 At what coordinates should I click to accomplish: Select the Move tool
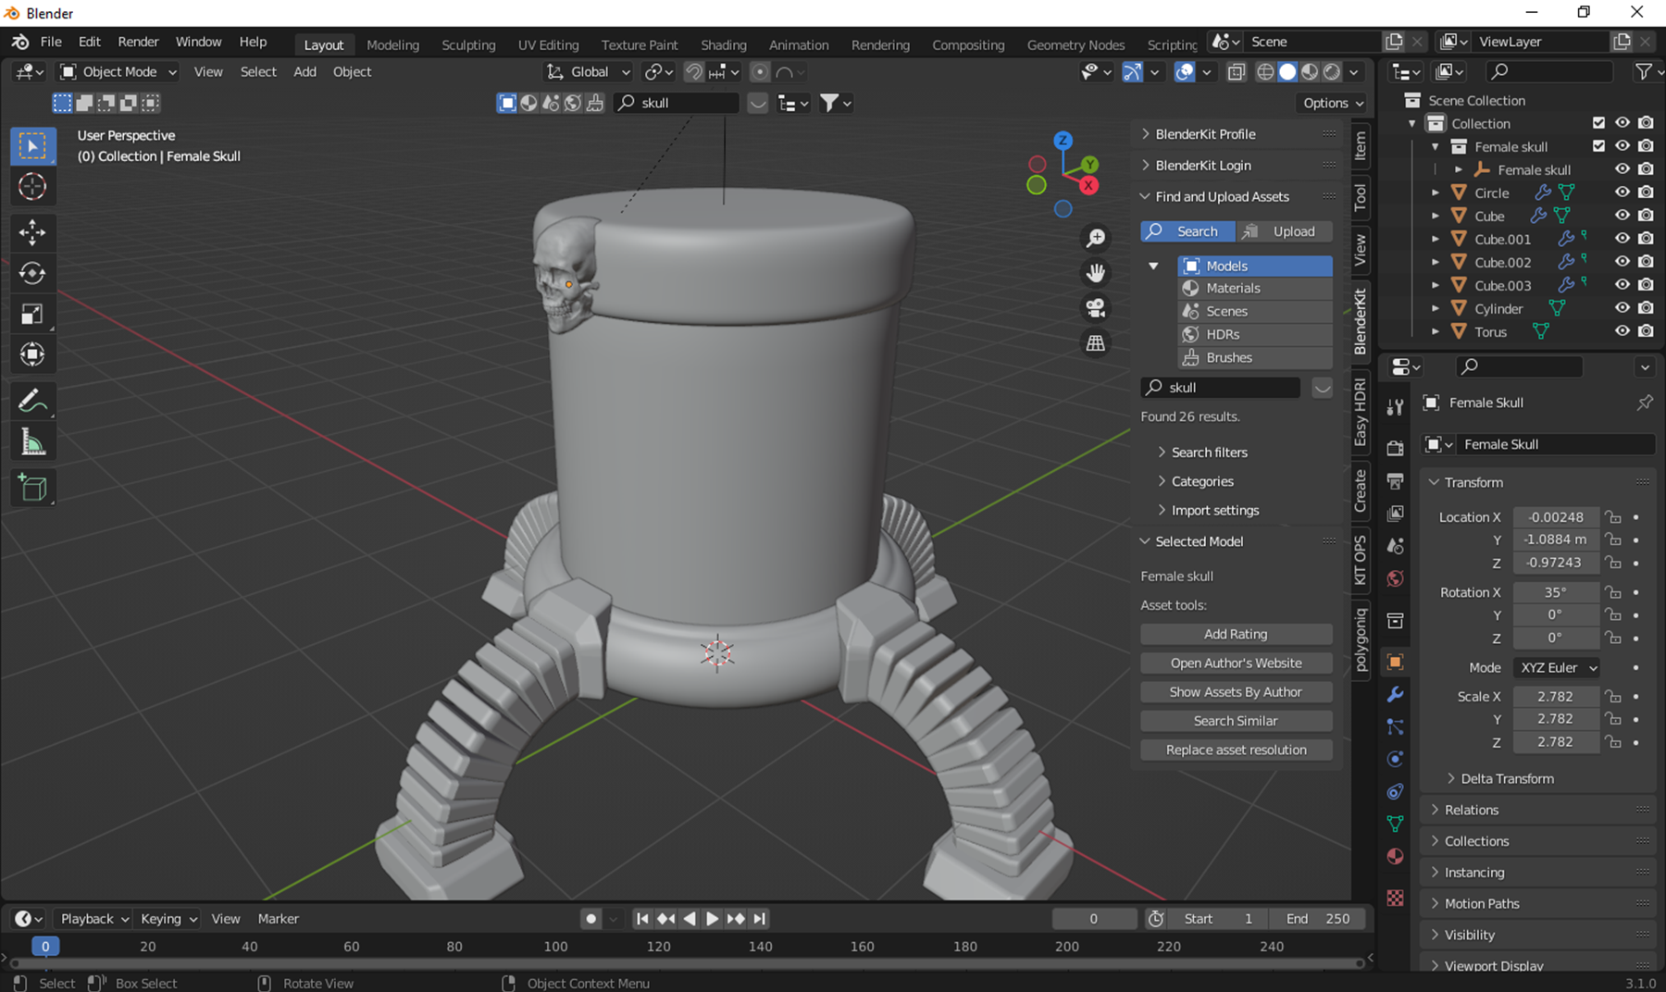click(32, 232)
